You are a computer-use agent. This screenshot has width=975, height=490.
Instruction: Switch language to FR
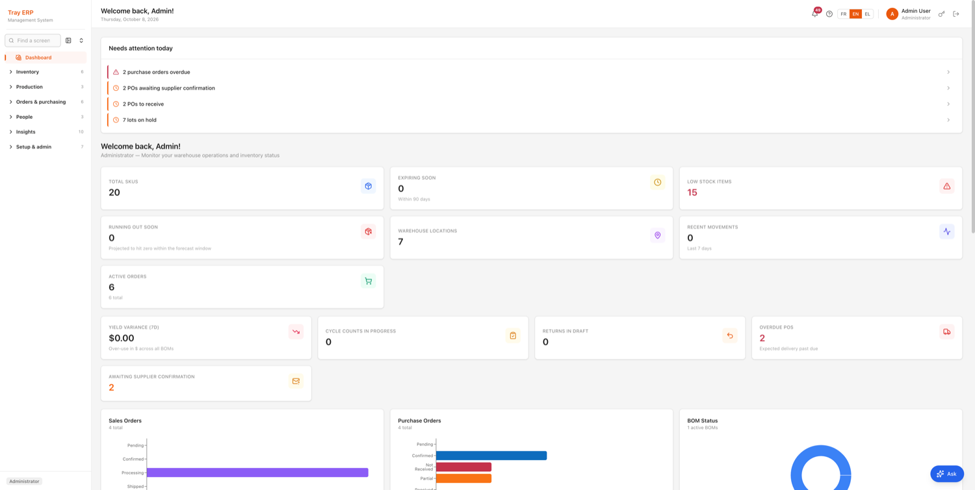point(844,14)
